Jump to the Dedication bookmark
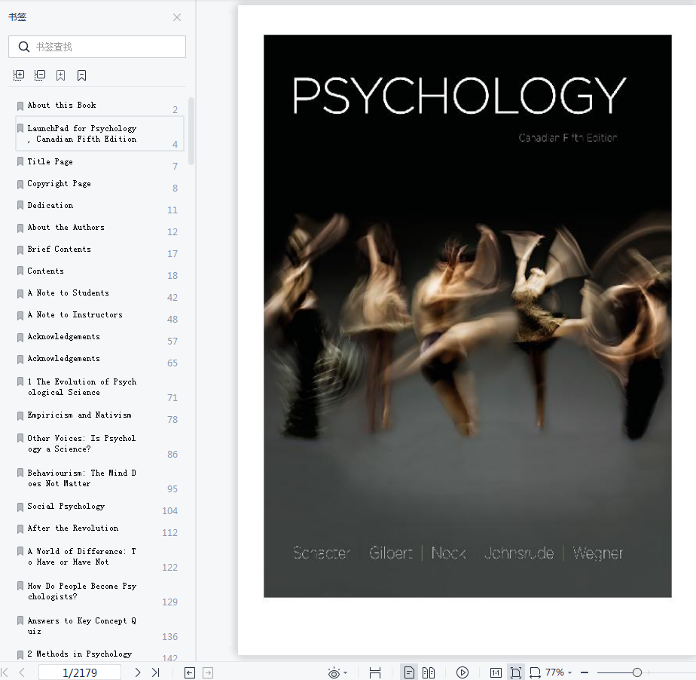696x680 pixels. pyautogui.click(x=50, y=205)
